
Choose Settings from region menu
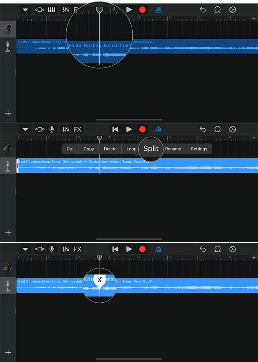point(199,149)
